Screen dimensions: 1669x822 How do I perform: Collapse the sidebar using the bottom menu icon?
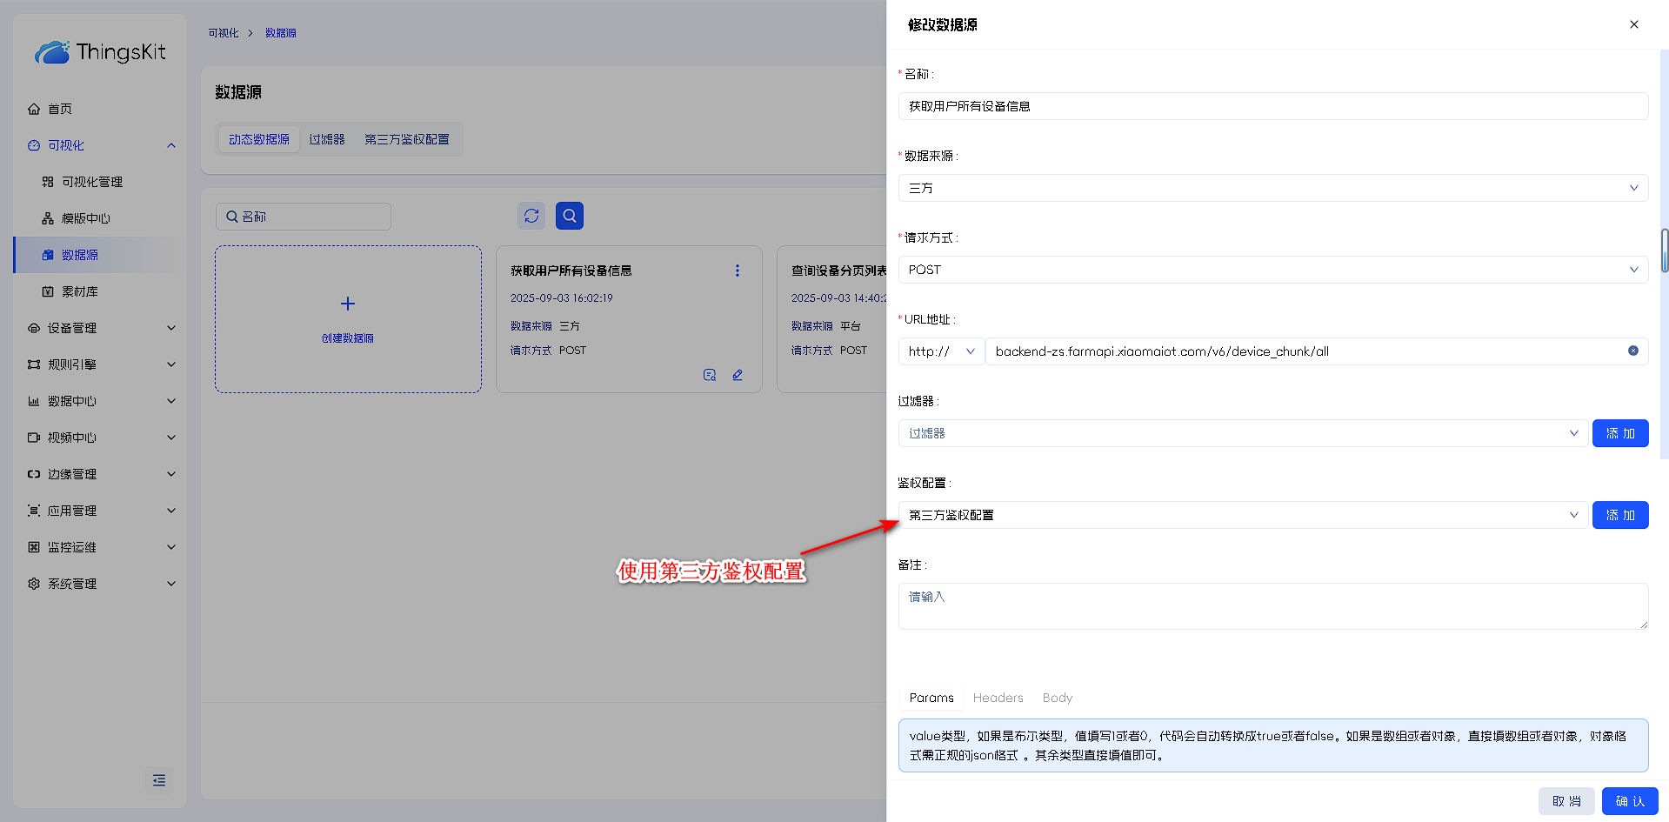159,780
